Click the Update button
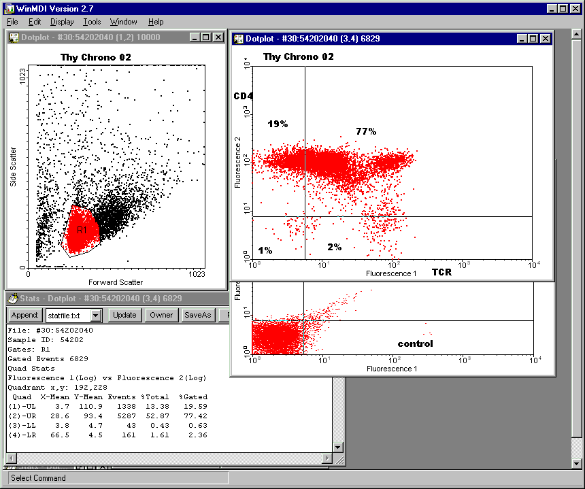Image resolution: width=585 pixels, height=489 pixels. (x=124, y=315)
